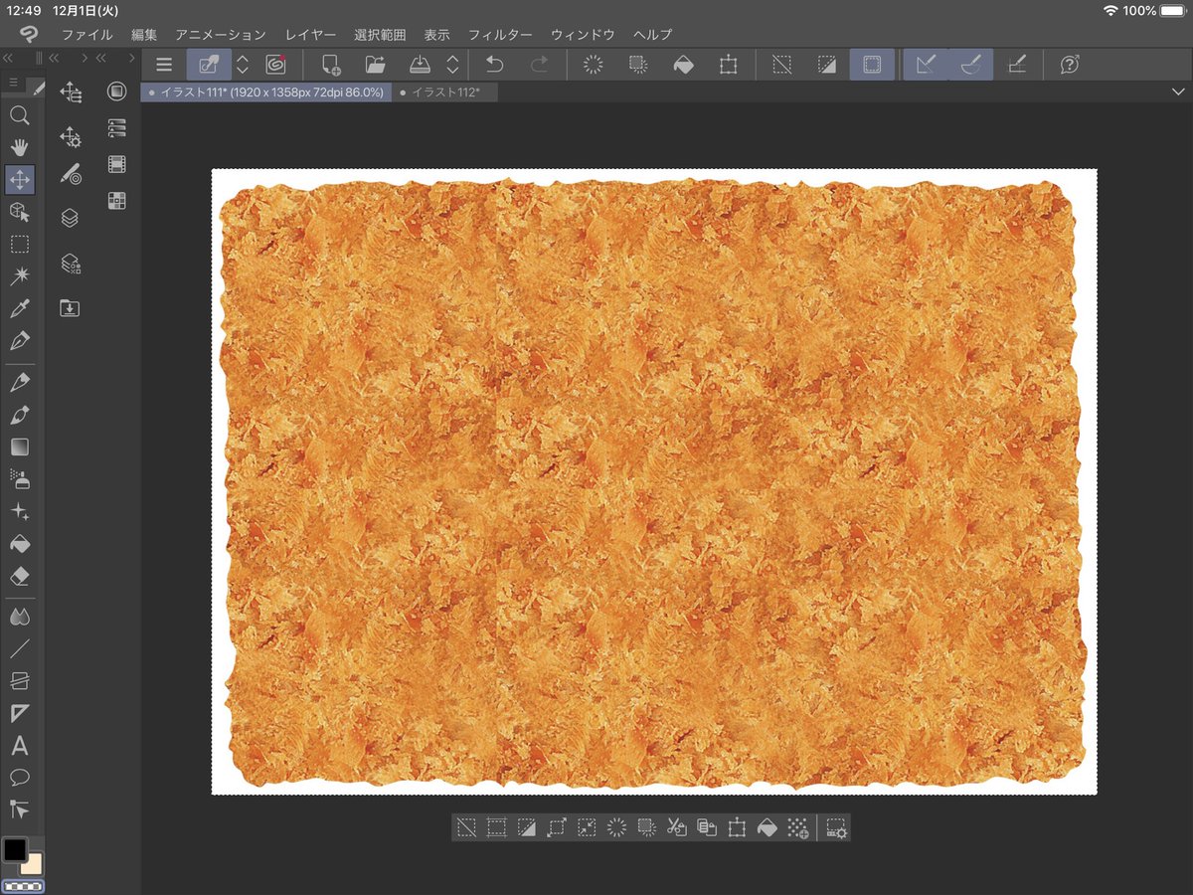Select the Move Layer tool
This screenshot has width=1193, height=895.
click(x=20, y=180)
